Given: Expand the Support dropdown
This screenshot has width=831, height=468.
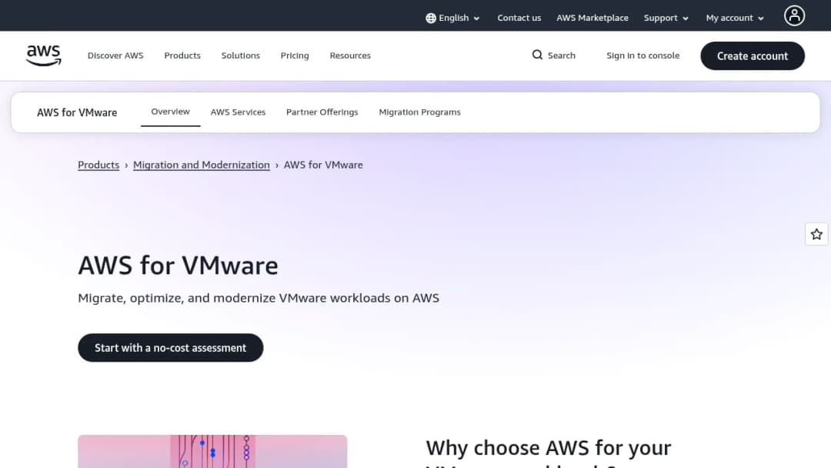Looking at the screenshot, I should point(666,18).
